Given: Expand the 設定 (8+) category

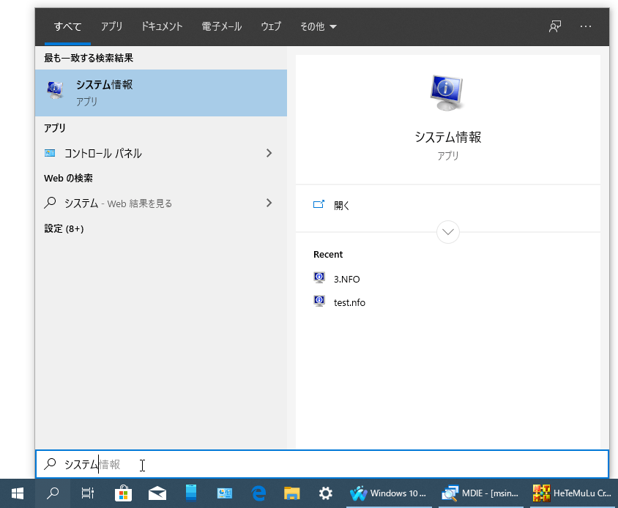Looking at the screenshot, I should [x=64, y=228].
